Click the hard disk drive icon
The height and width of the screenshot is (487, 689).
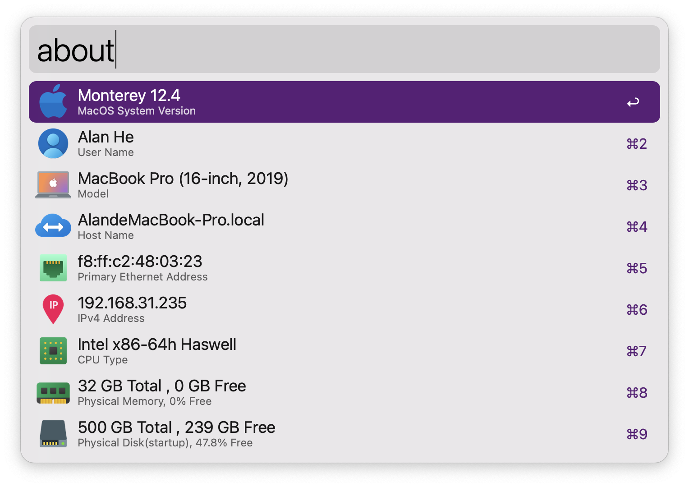[x=53, y=434]
